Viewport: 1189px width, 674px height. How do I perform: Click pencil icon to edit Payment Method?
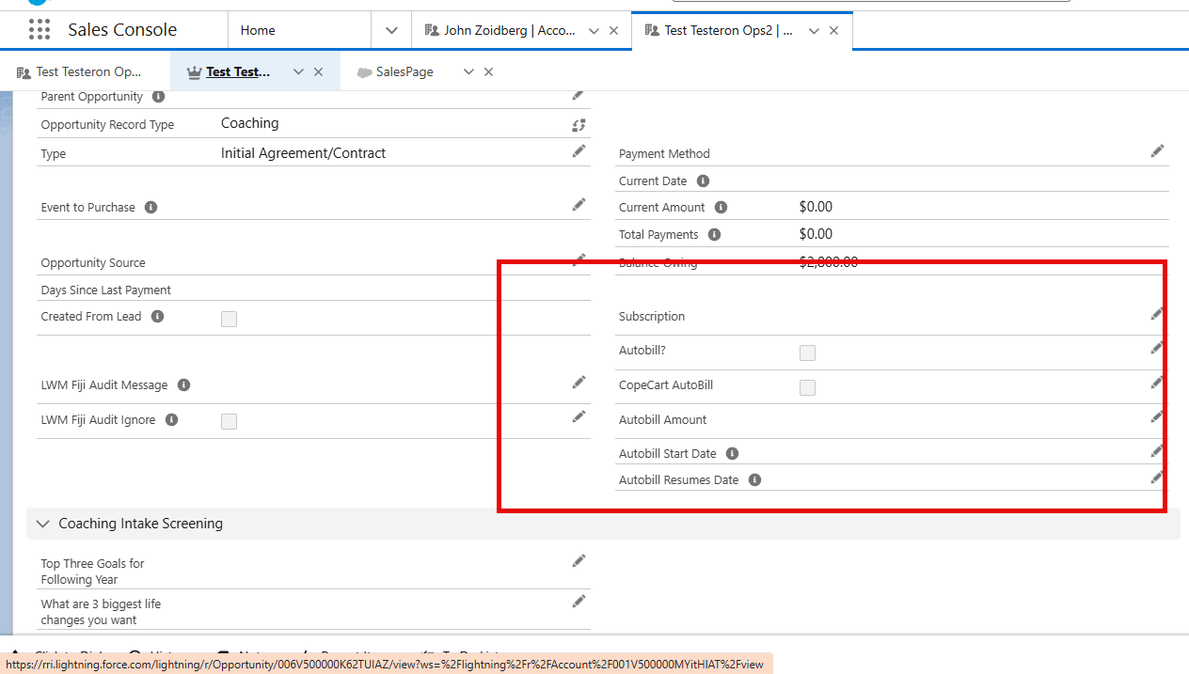pyautogui.click(x=1157, y=151)
